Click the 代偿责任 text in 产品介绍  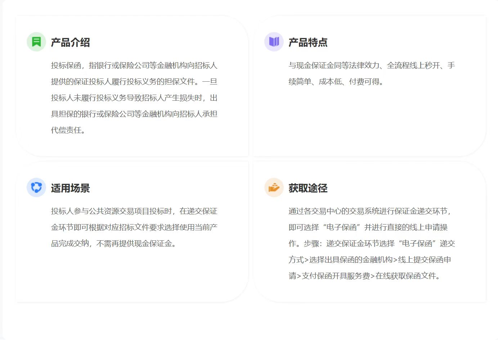(68, 130)
